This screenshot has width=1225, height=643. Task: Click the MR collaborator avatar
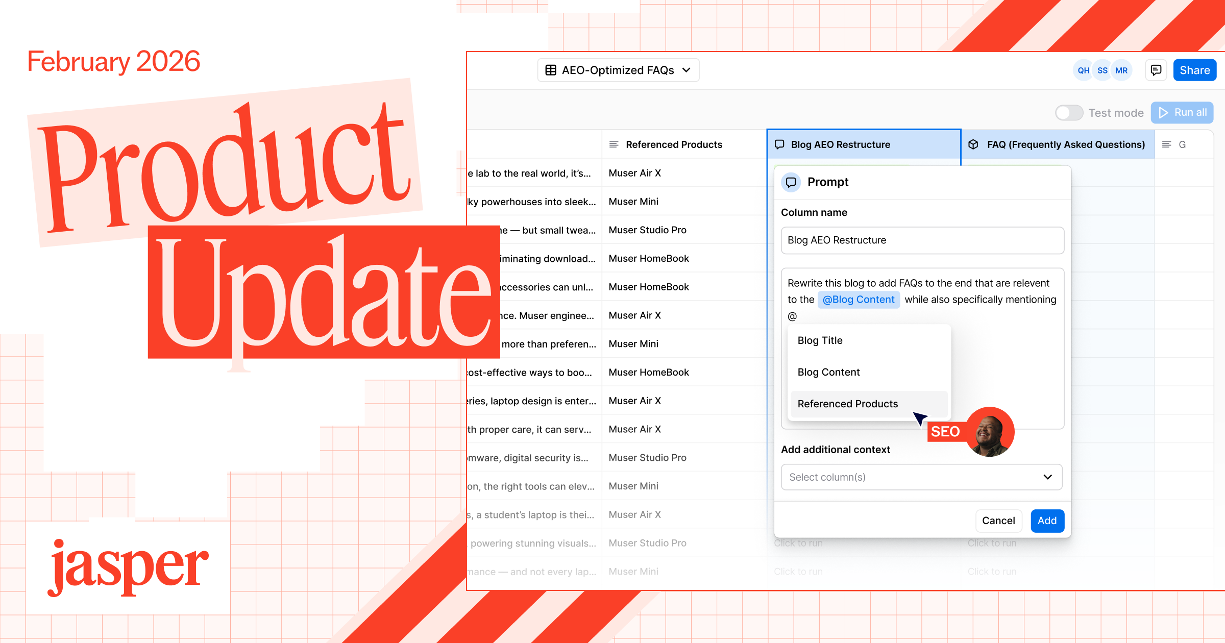[1121, 70]
